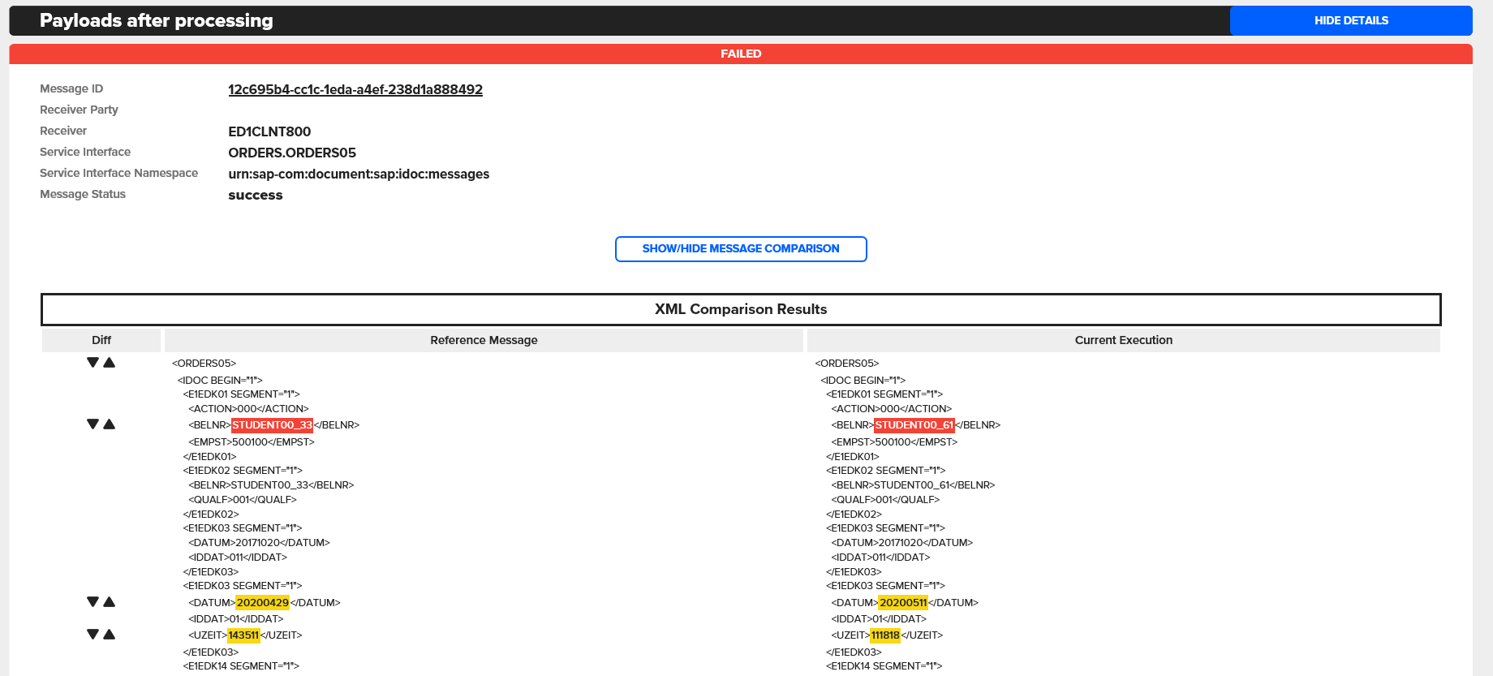Viewport: 1493px width, 676px height.
Task: Click the up arrow beside the ORDERS05 root row
Action: [x=110, y=363]
